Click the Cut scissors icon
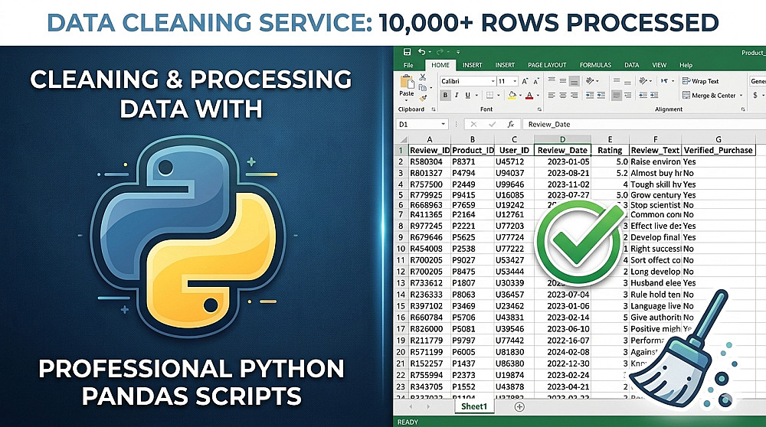The width and height of the screenshot is (766, 427). [x=423, y=77]
